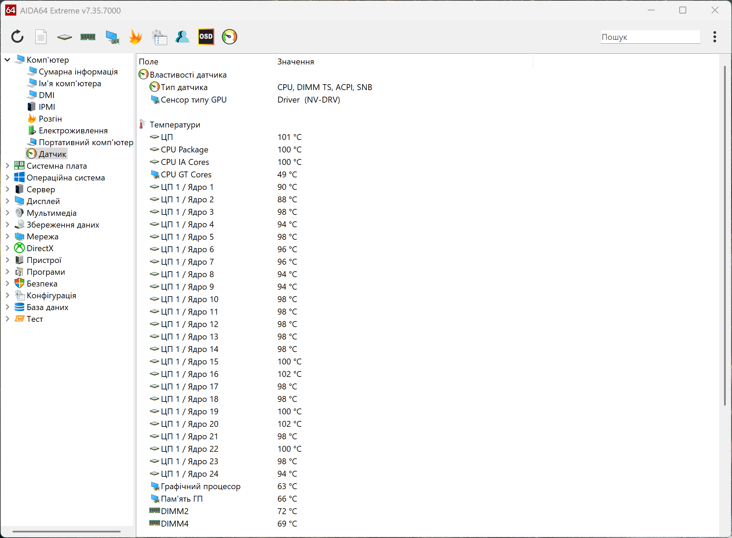Viewport: 732px width, 538px height.
Task: Open the IPMI tree item
Action: pos(47,107)
